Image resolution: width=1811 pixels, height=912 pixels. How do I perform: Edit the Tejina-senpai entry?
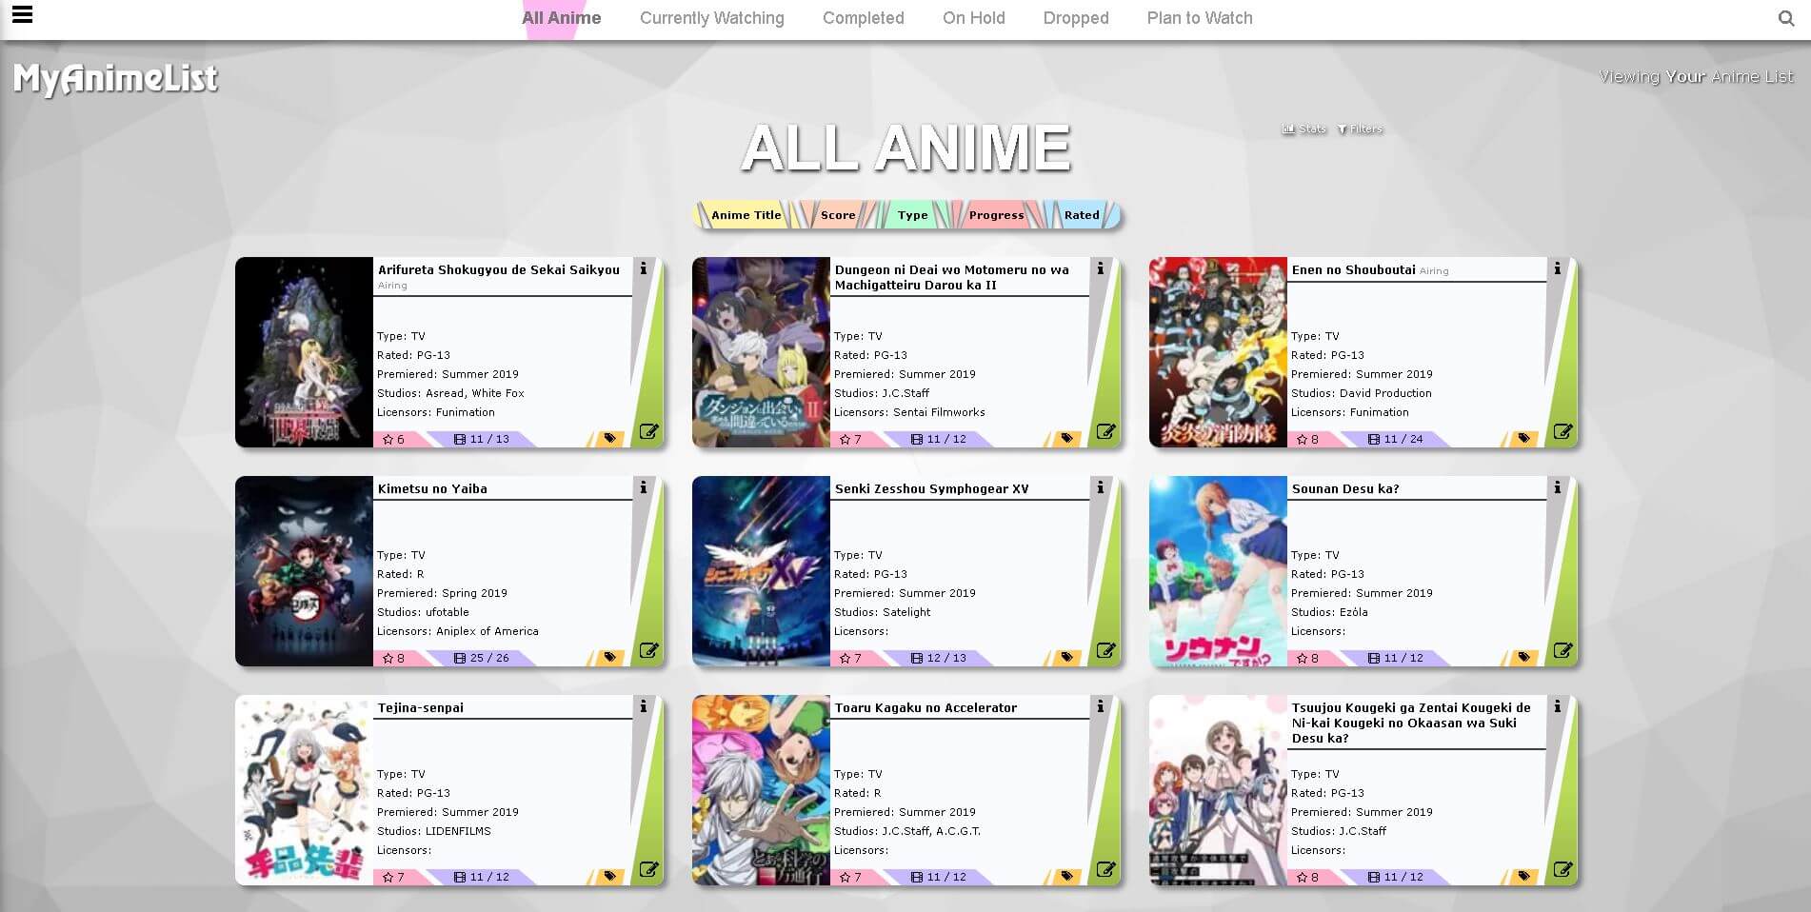[x=649, y=869]
